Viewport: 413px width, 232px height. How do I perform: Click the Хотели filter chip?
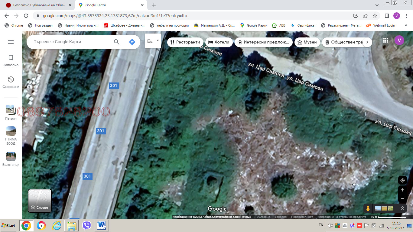click(x=219, y=42)
